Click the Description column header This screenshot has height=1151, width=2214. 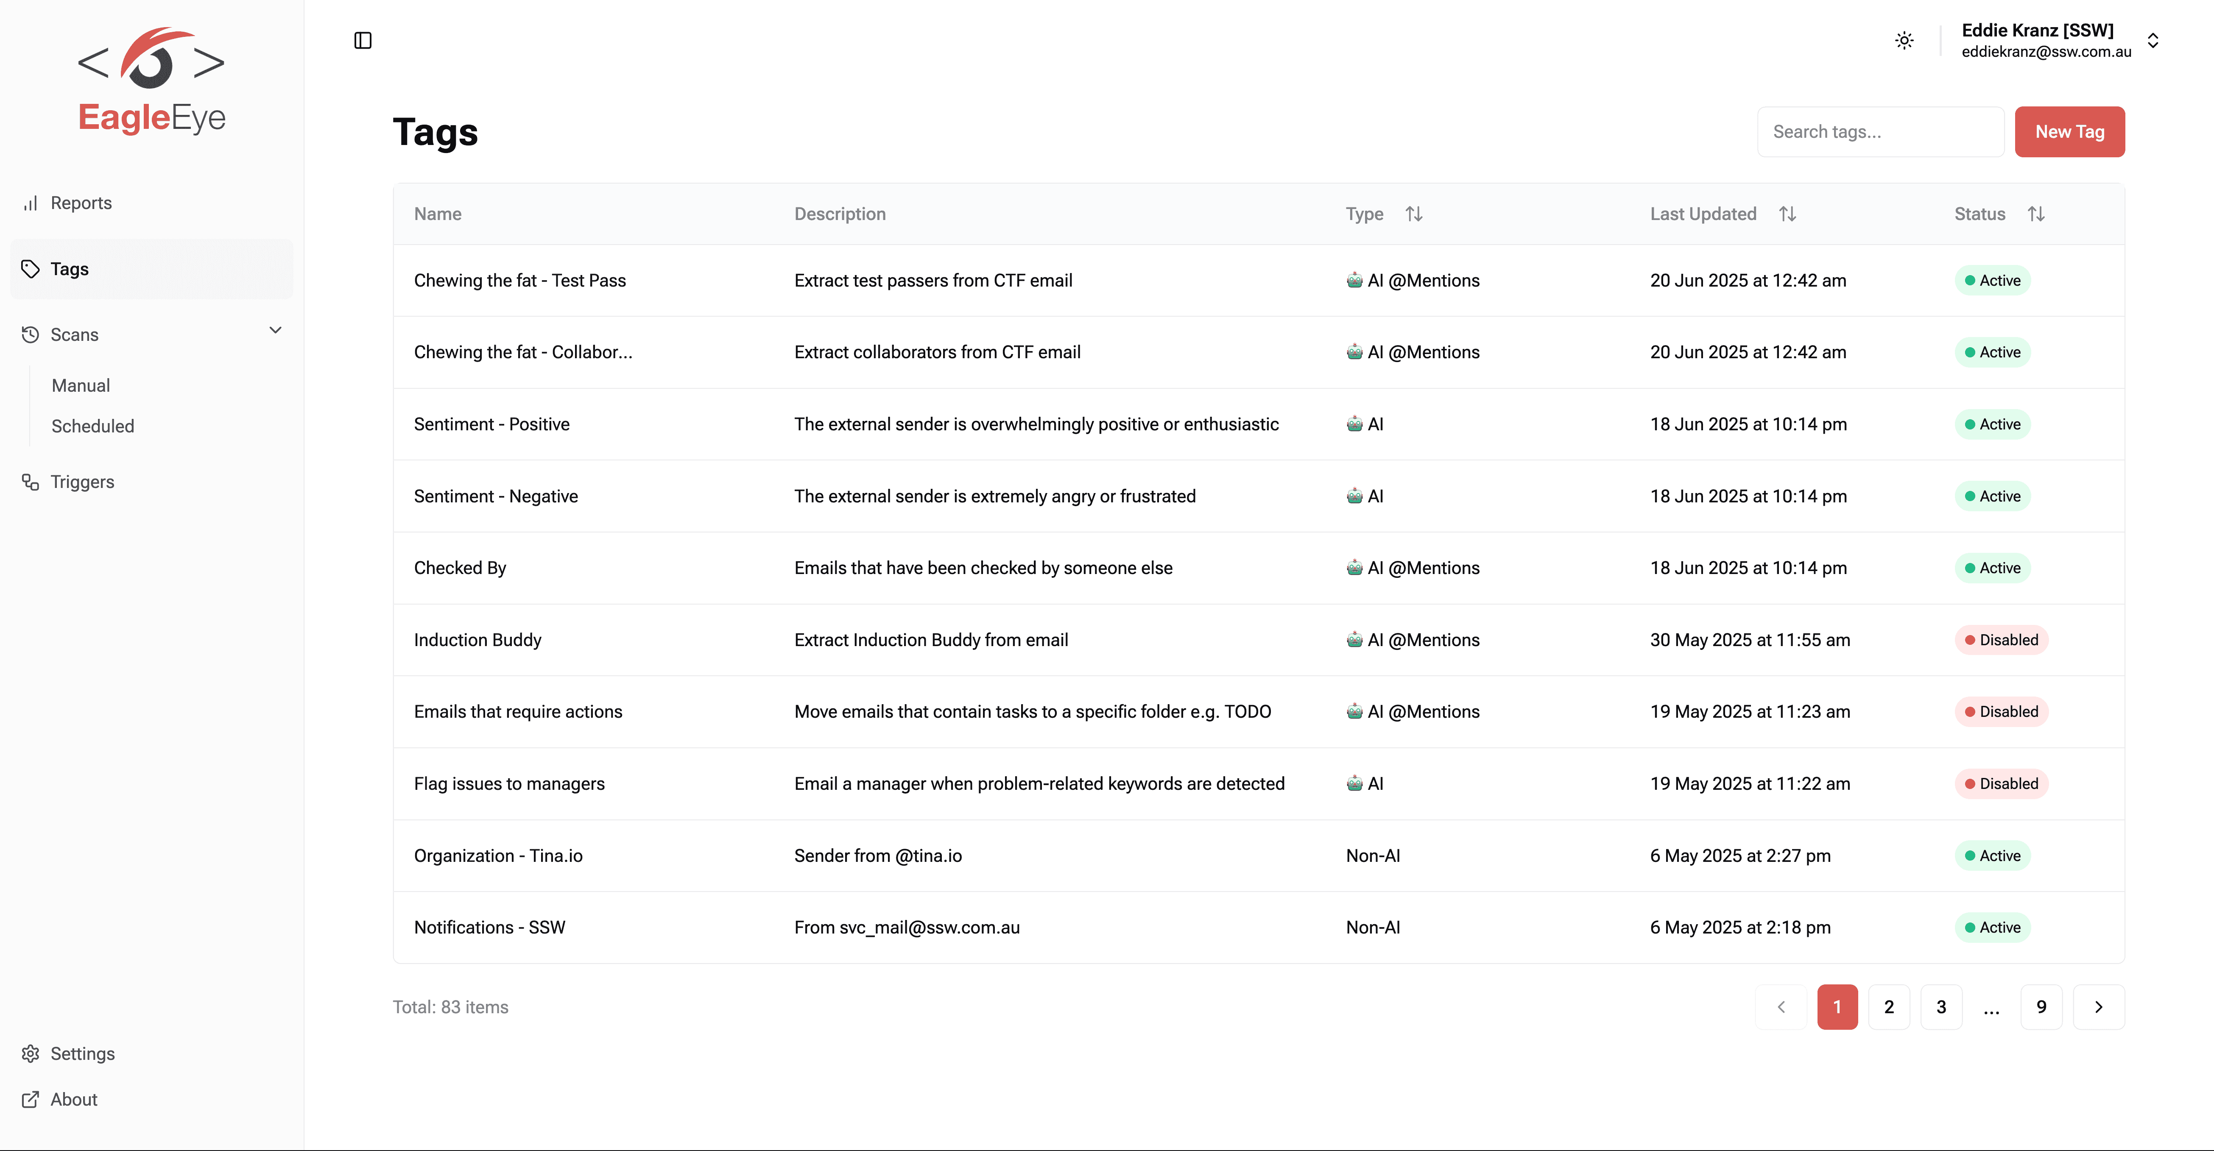pos(840,214)
